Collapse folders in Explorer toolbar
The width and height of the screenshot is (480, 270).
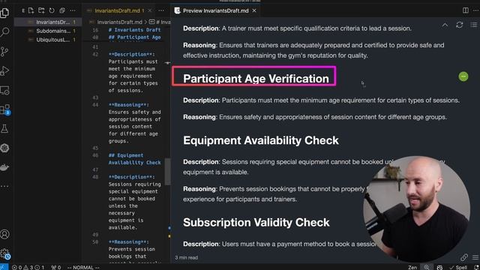coord(62,10)
